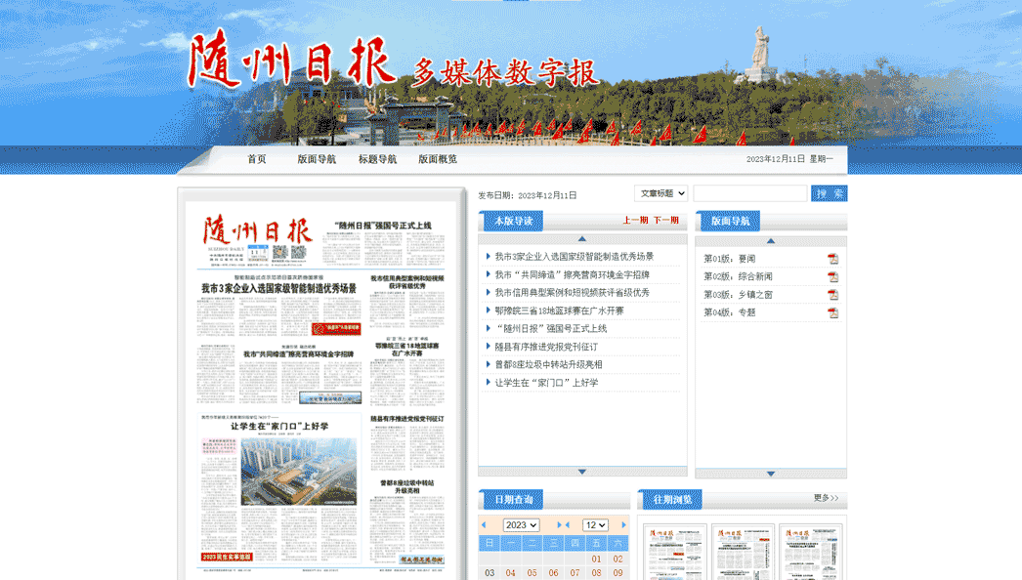Image resolution: width=1022 pixels, height=580 pixels.
Task: Go to next year in calendar
Action: pyautogui.click(x=559, y=524)
